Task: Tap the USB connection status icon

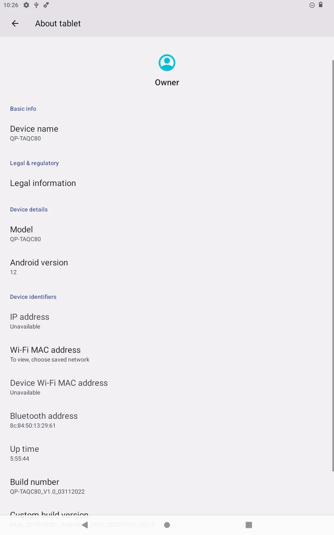Action: click(37, 5)
